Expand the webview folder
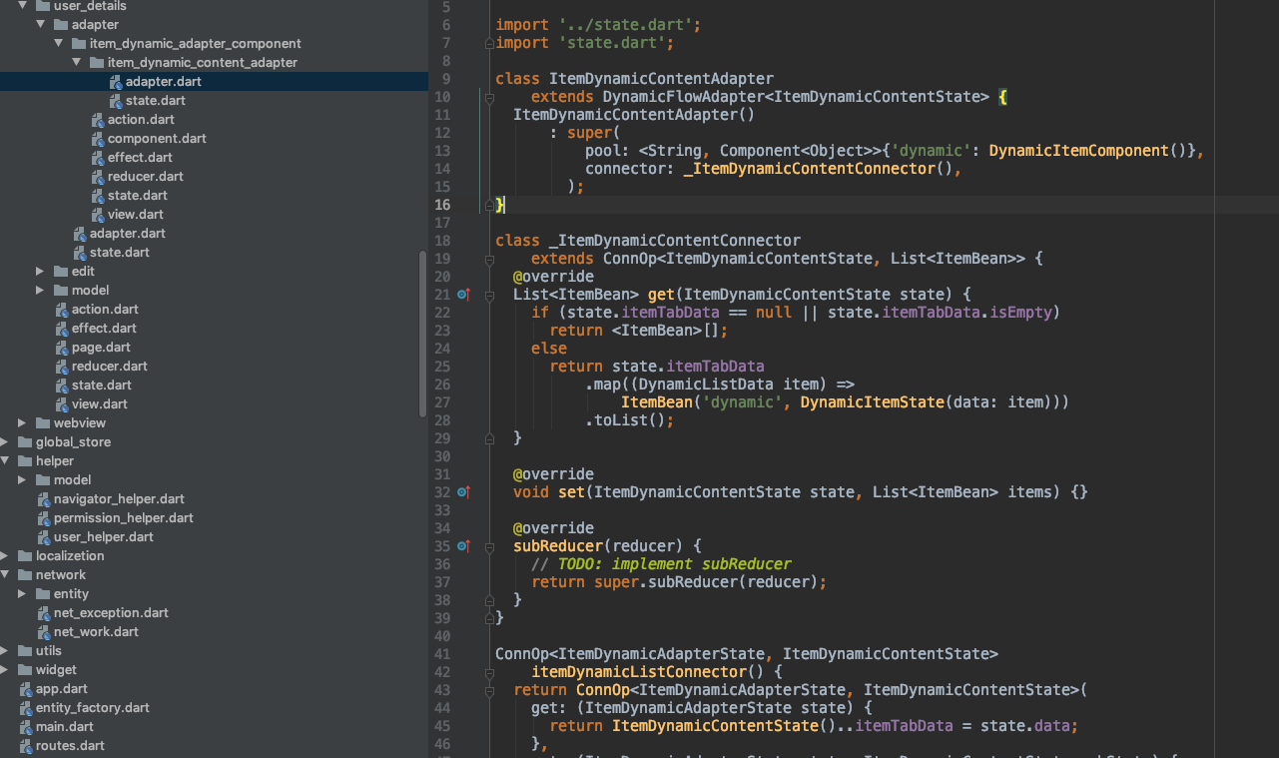1279x758 pixels. pos(22,422)
